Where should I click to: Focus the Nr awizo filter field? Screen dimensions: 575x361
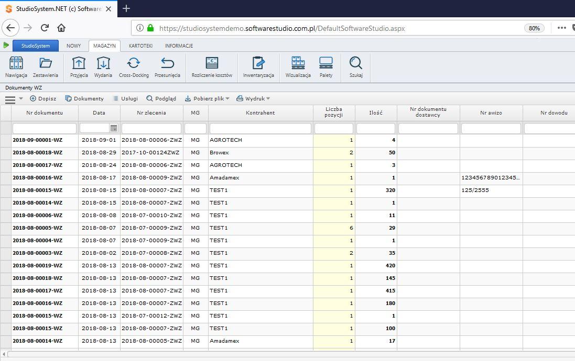pos(491,128)
